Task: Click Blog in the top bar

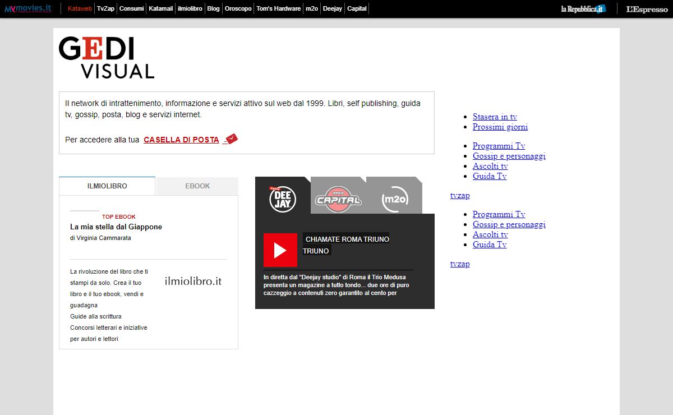Action: 213,8
